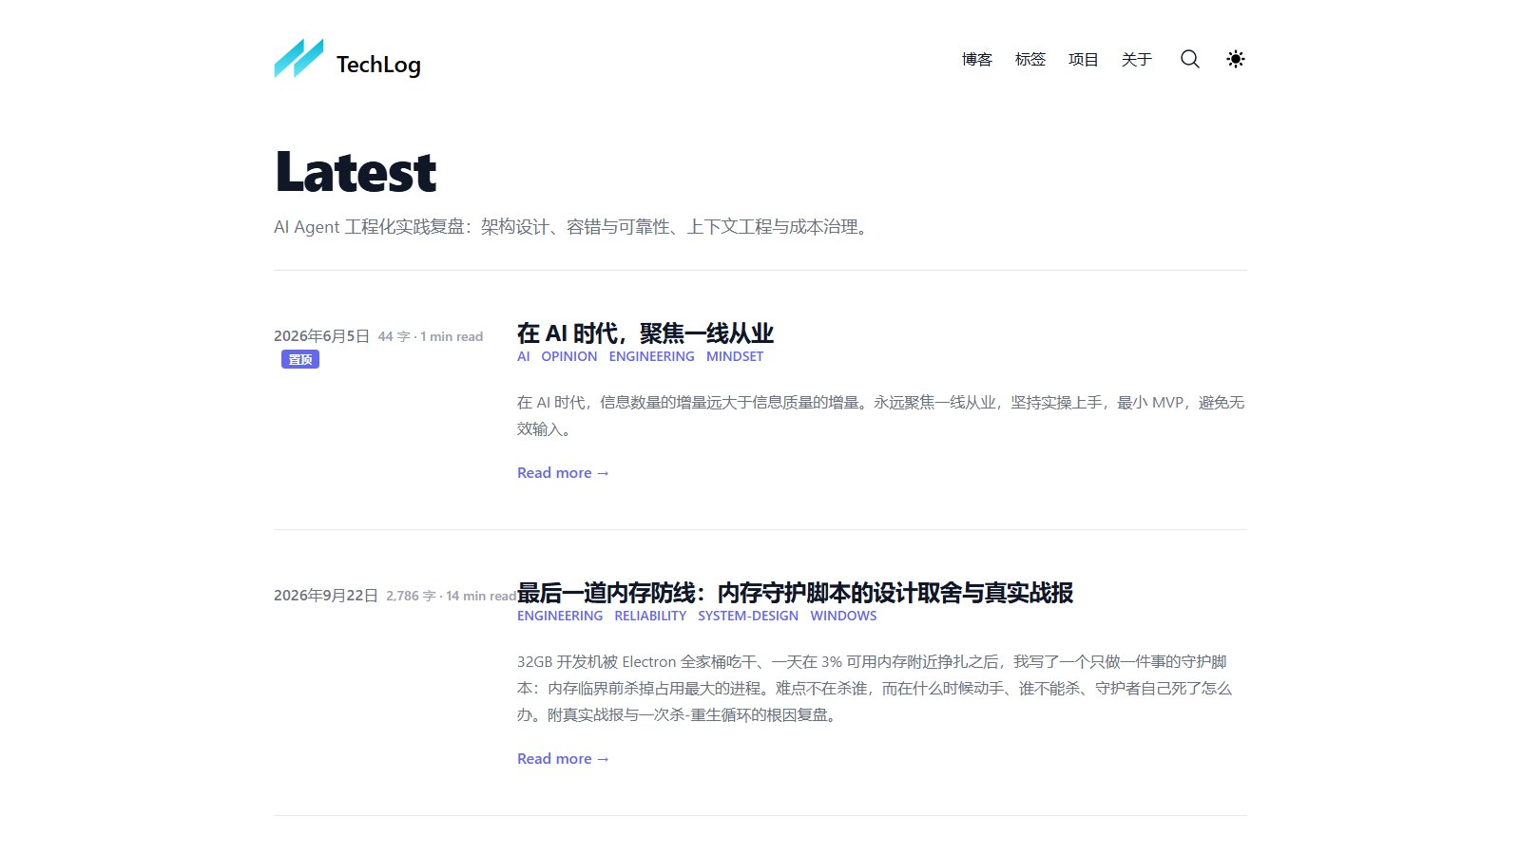The height and width of the screenshot is (855, 1521).
Task: Select ENGINEERING tag under the 内存防线 post
Action: (560, 616)
